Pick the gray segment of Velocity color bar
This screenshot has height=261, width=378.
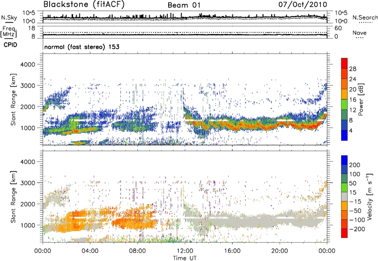pyautogui.click(x=344, y=196)
